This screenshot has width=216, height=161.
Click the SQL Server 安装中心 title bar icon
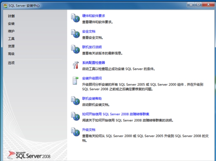[x=5, y=6]
